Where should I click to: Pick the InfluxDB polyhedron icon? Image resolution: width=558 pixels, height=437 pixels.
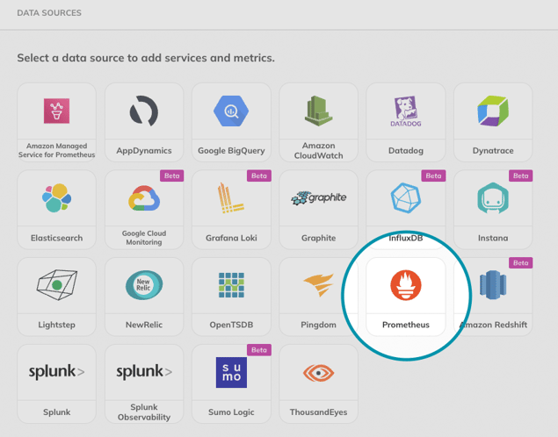click(x=406, y=198)
